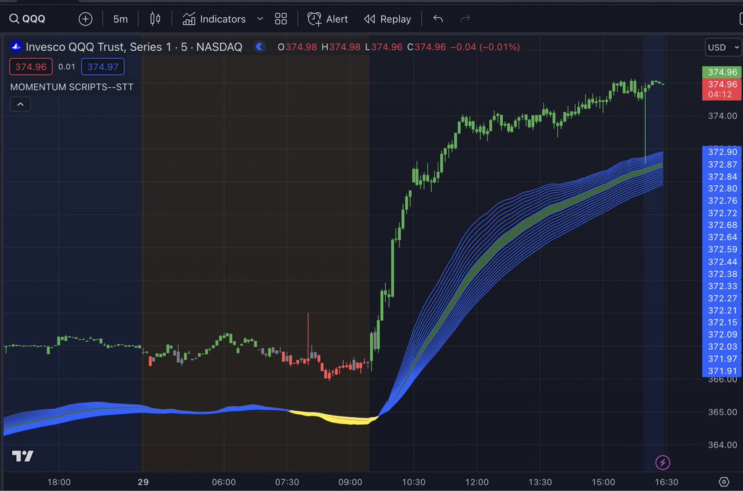Click the 372.44 indicator price label
Screen dimensions: 743x491
tap(723, 261)
